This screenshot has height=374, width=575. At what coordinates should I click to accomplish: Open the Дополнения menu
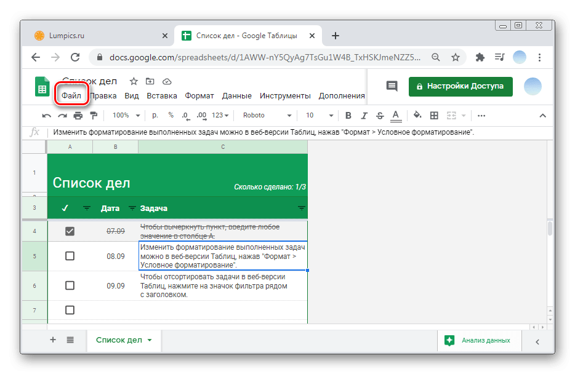click(342, 95)
